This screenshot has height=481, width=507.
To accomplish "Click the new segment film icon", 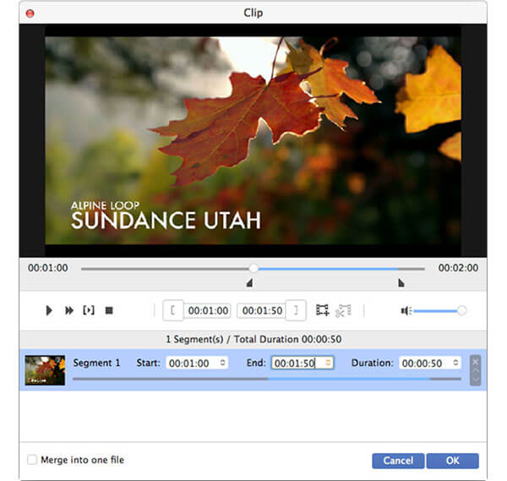I will click(x=322, y=310).
